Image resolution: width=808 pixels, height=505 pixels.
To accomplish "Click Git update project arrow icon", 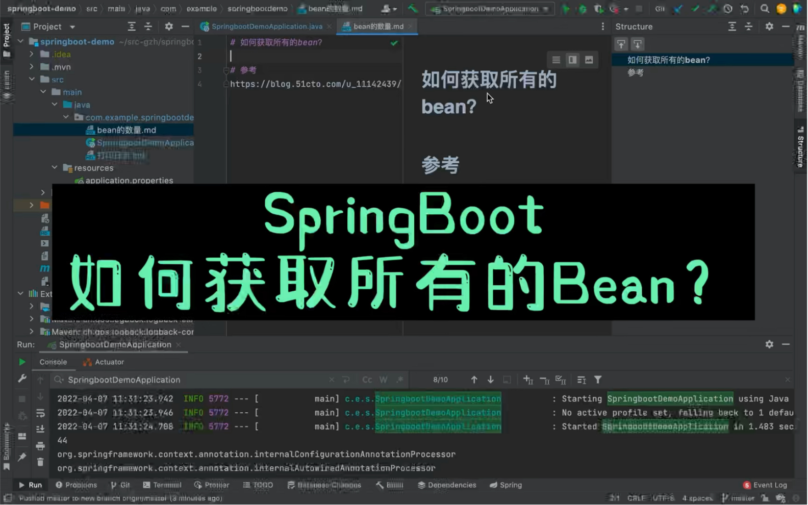I will (678, 9).
